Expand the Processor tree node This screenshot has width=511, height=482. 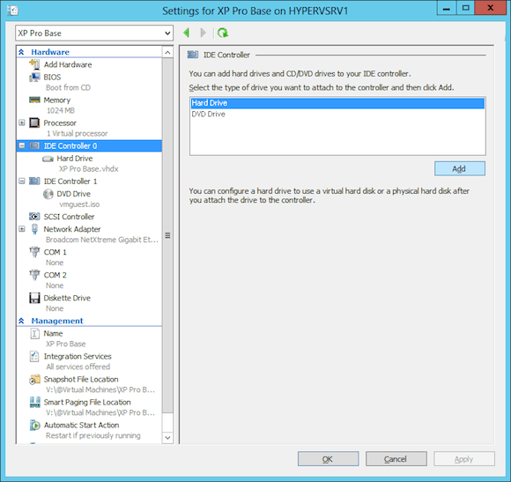[x=22, y=122]
